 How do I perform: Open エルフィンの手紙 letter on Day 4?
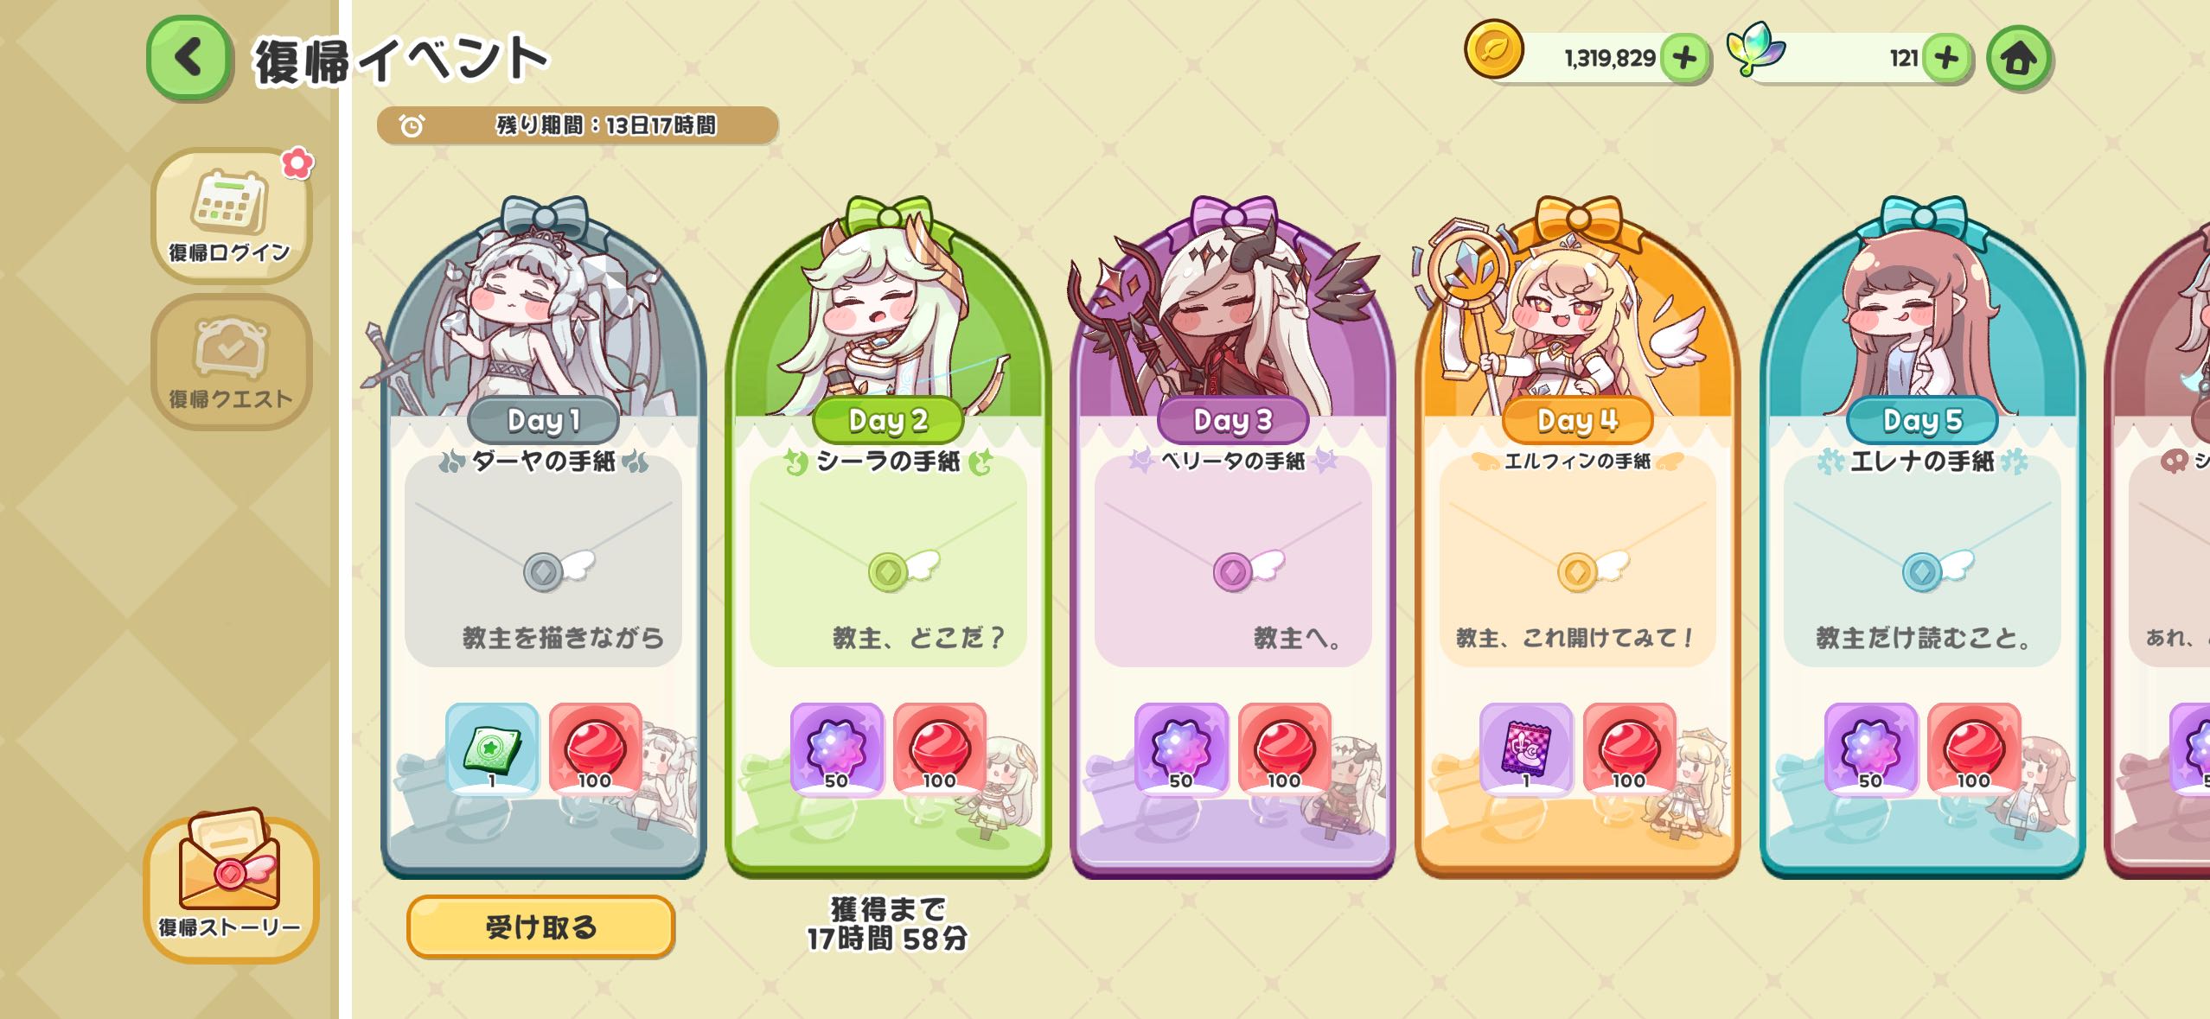click(1578, 562)
